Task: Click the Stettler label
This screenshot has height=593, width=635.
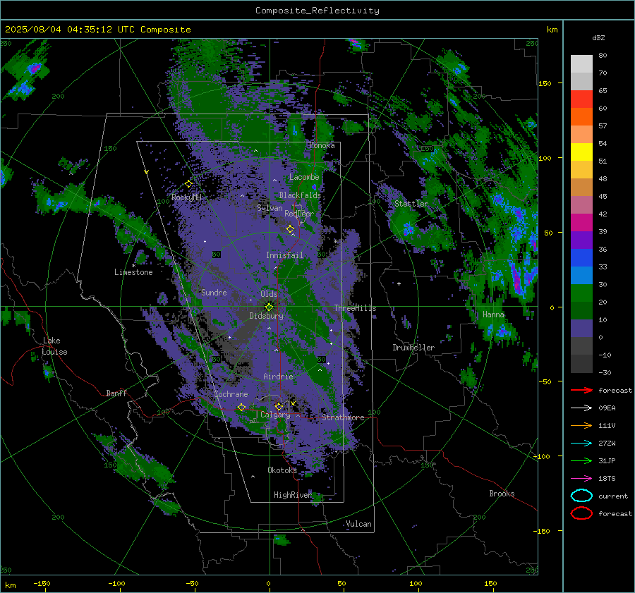Action: [x=411, y=204]
